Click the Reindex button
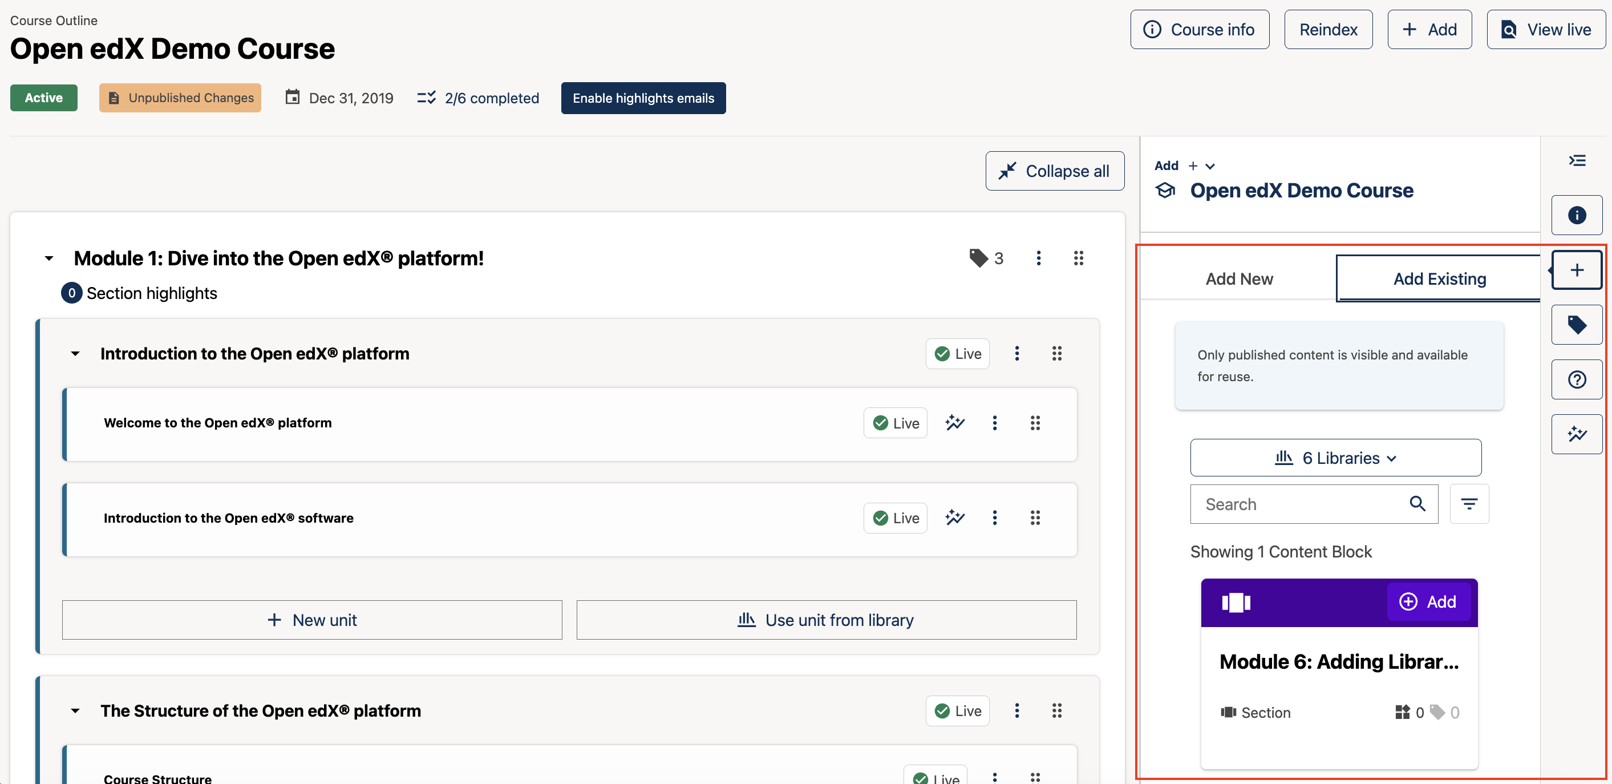 coord(1328,30)
